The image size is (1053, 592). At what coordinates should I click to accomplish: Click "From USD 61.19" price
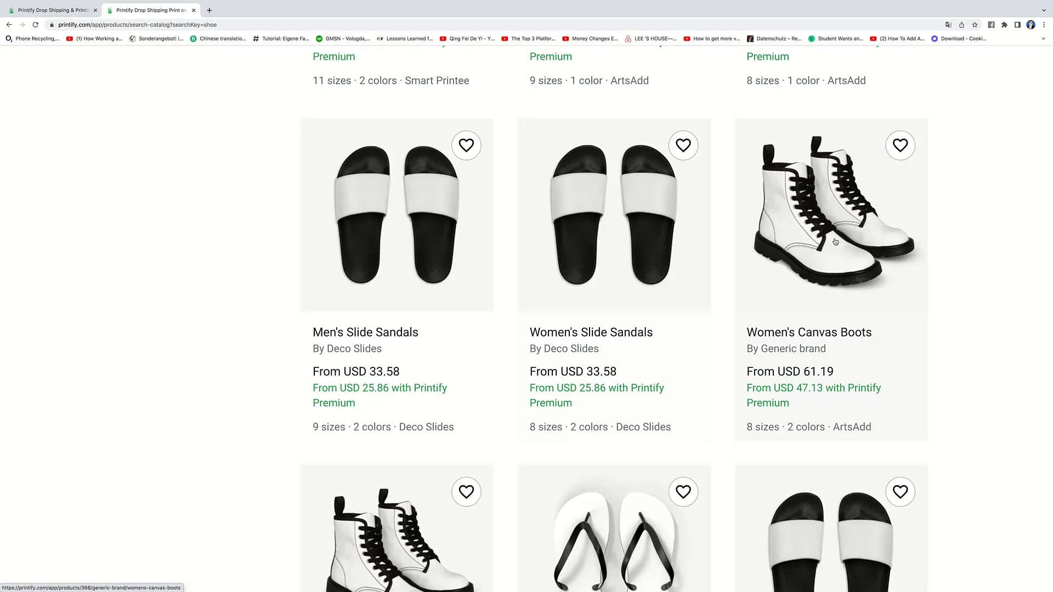790,372
